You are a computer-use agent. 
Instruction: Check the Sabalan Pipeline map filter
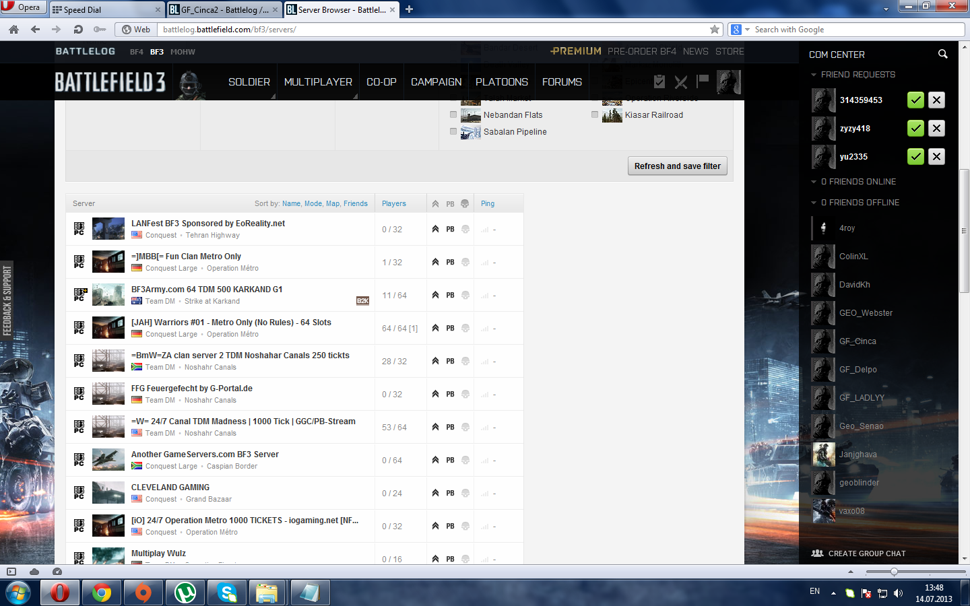coord(453,132)
